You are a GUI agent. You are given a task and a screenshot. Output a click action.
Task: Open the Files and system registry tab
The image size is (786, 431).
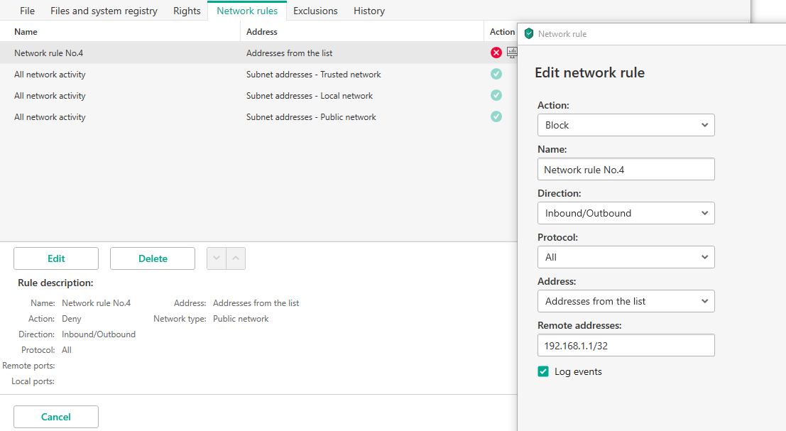pos(104,11)
